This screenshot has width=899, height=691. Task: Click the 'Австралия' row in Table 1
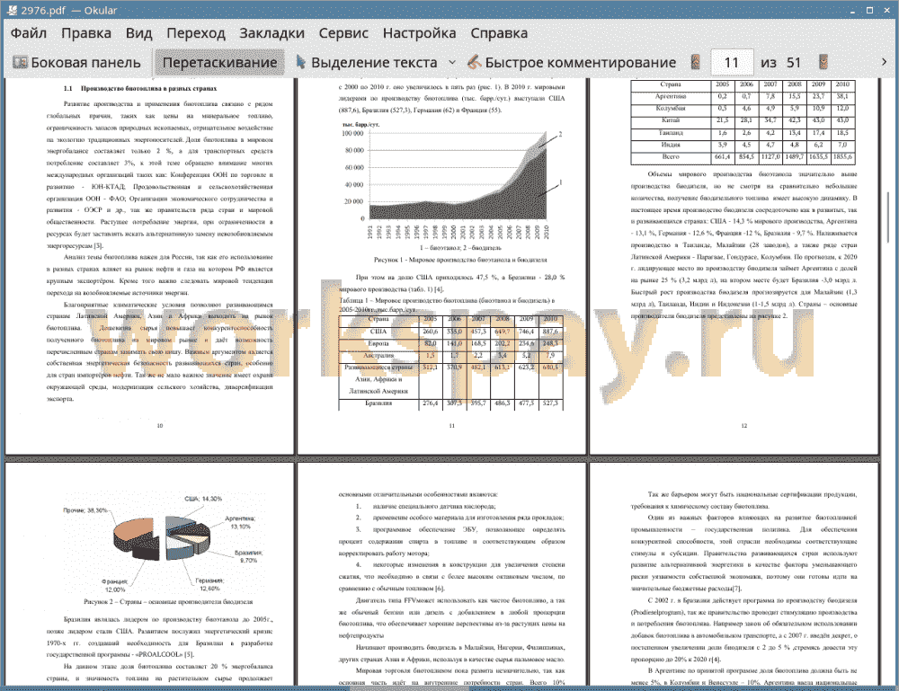pos(450,355)
